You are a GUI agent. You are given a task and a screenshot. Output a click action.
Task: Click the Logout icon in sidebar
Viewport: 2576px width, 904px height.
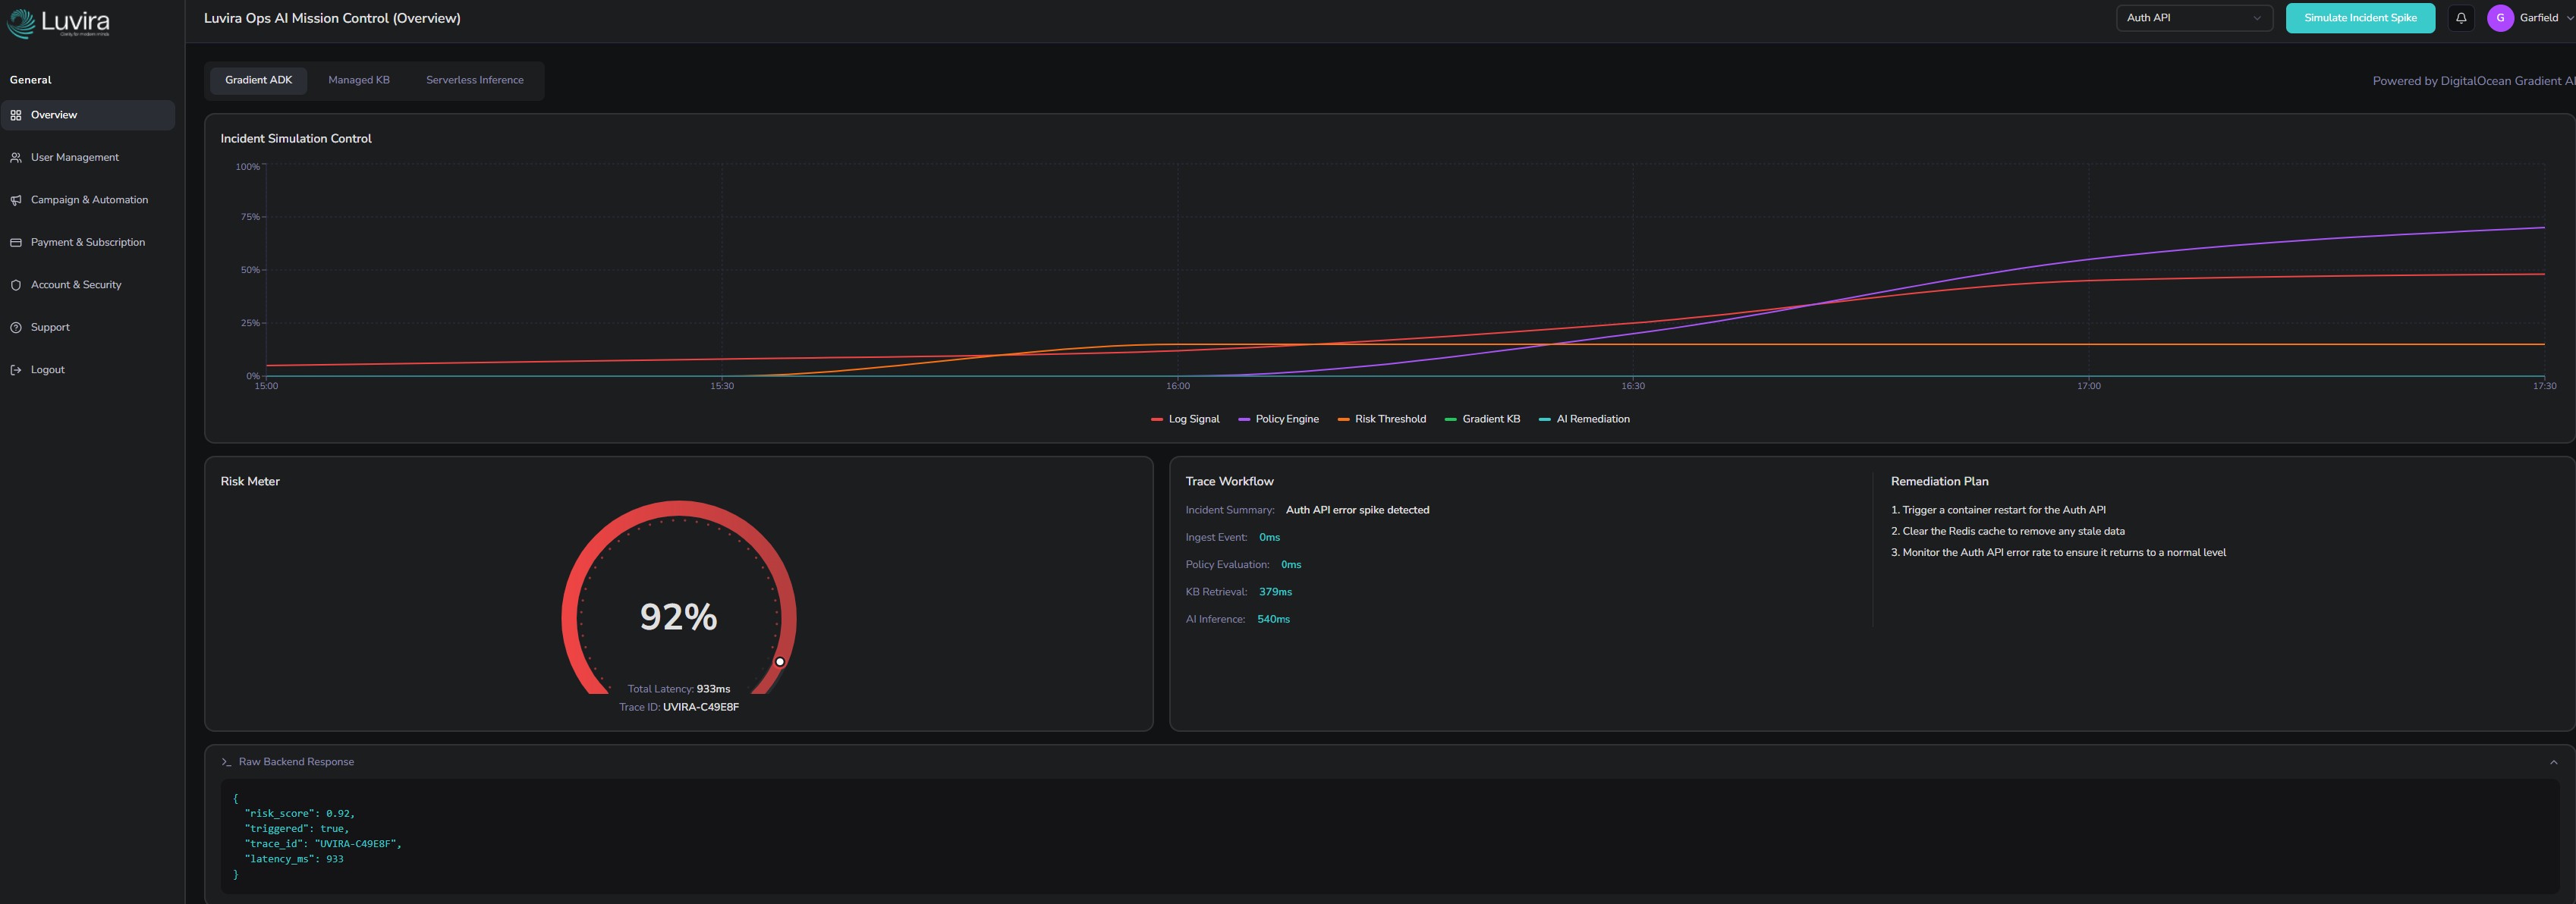16,370
